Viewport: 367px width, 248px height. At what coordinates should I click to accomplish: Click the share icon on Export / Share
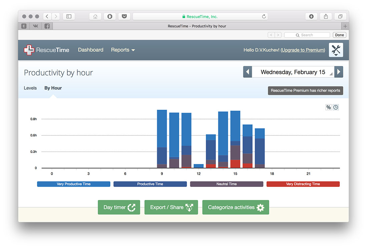(x=189, y=207)
